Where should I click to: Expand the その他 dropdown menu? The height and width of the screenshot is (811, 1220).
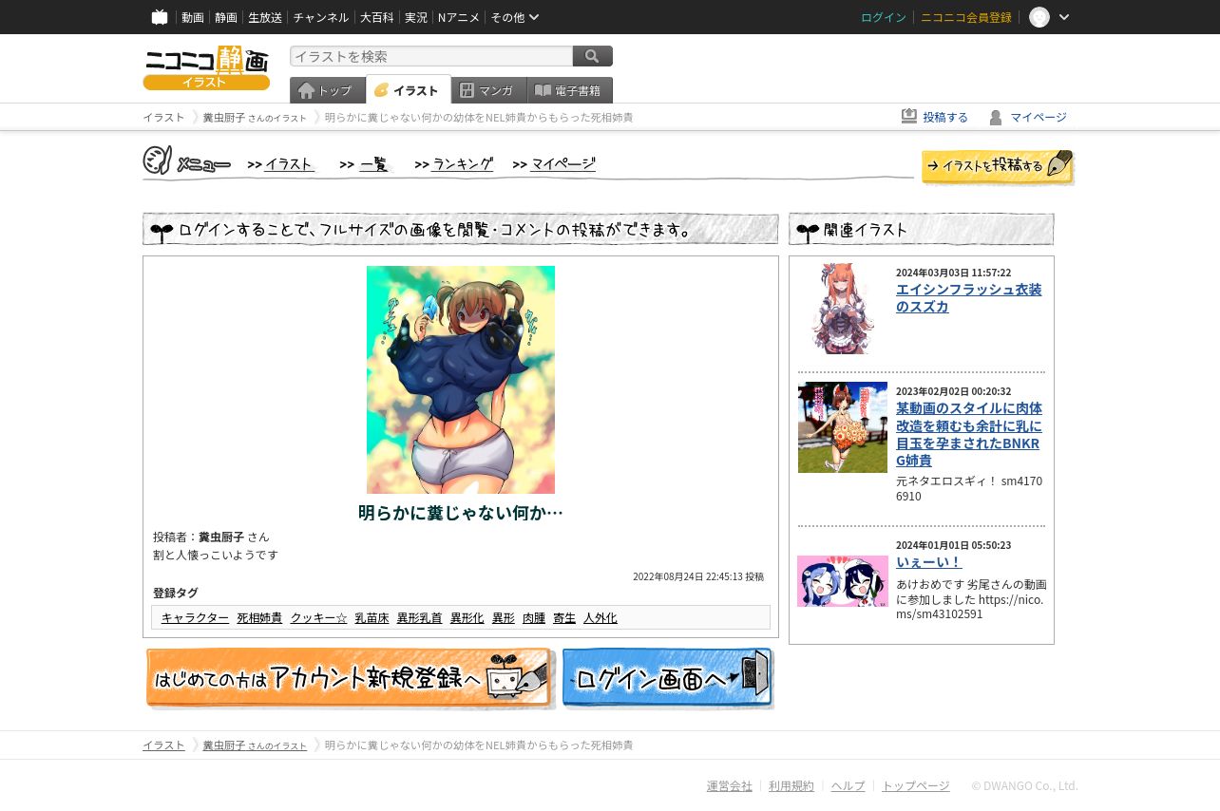[x=515, y=17]
